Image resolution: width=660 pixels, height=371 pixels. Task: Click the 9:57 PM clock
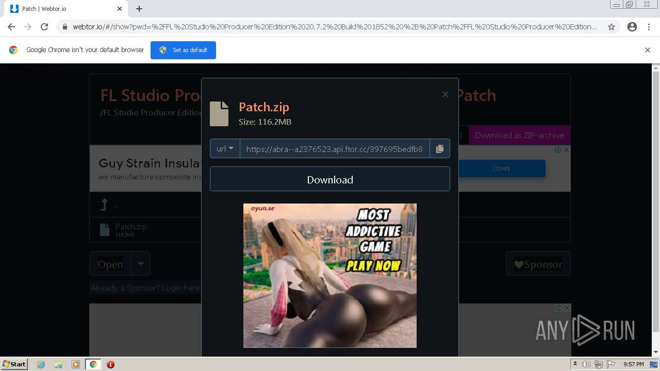point(634,364)
